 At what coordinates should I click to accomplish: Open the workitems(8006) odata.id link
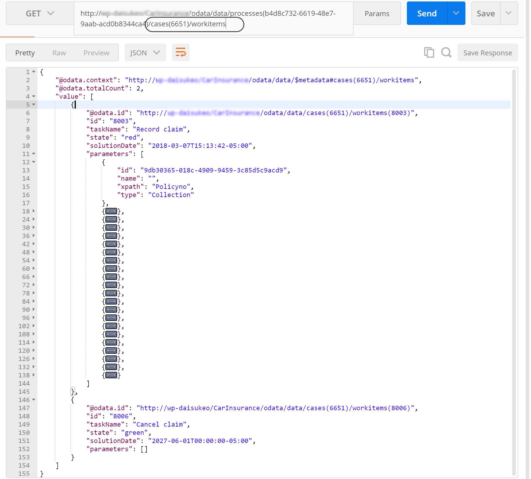click(x=275, y=408)
